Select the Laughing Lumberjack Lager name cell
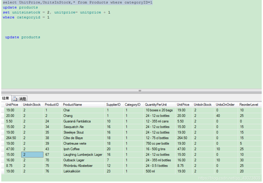The width and height of the screenshot is (263, 183). 83,155
